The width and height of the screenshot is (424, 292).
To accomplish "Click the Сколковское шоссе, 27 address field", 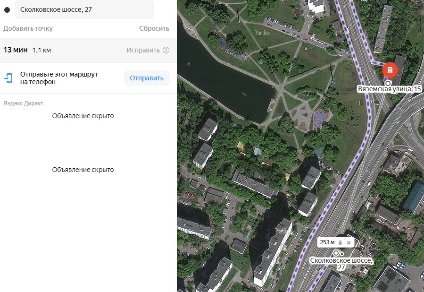I will 84,9.
